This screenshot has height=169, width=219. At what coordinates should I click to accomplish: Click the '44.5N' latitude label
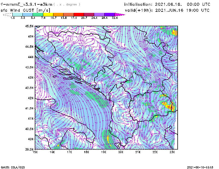[x=29, y=46]
